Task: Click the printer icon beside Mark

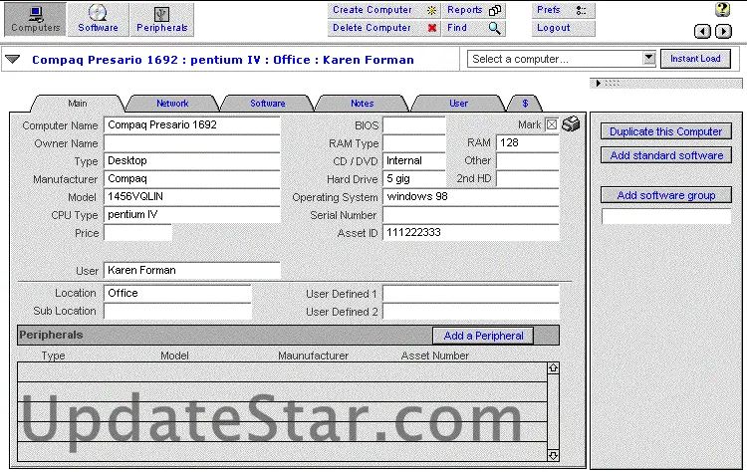Action: pyautogui.click(x=571, y=123)
